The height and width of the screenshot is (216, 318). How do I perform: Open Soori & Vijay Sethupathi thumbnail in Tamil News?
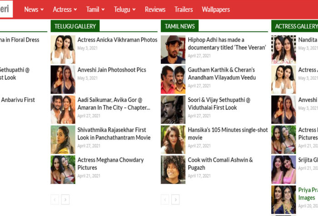click(173, 110)
